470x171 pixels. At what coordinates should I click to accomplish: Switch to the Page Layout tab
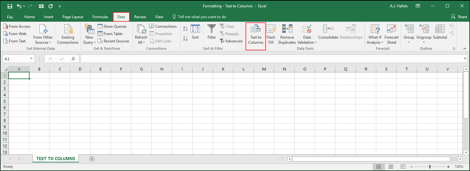[73, 17]
